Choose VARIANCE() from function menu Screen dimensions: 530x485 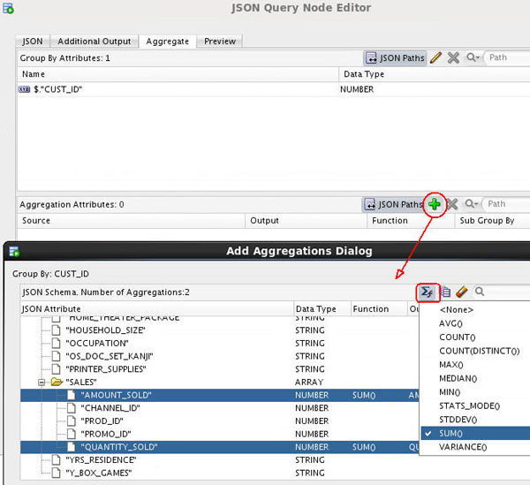click(475, 447)
